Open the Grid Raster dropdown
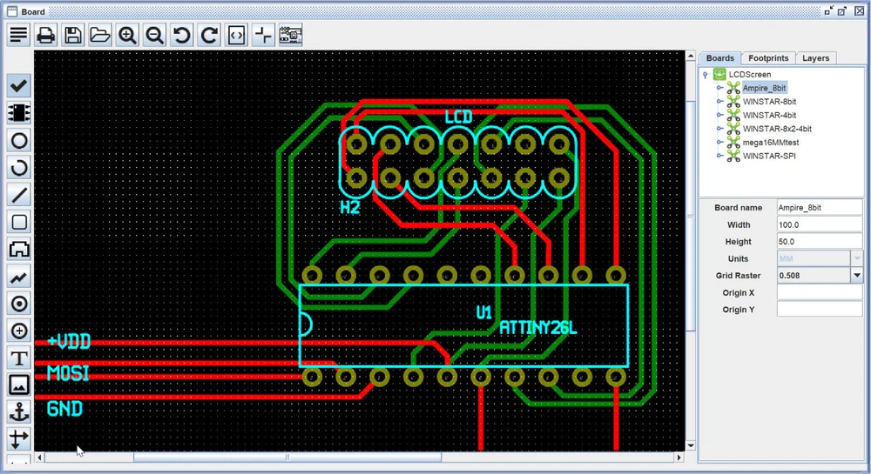871x474 pixels. 857,276
